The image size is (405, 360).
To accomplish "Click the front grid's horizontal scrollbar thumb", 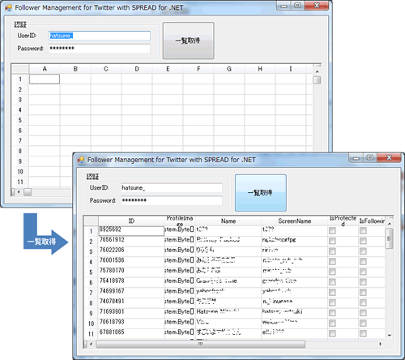I will tap(201, 344).
